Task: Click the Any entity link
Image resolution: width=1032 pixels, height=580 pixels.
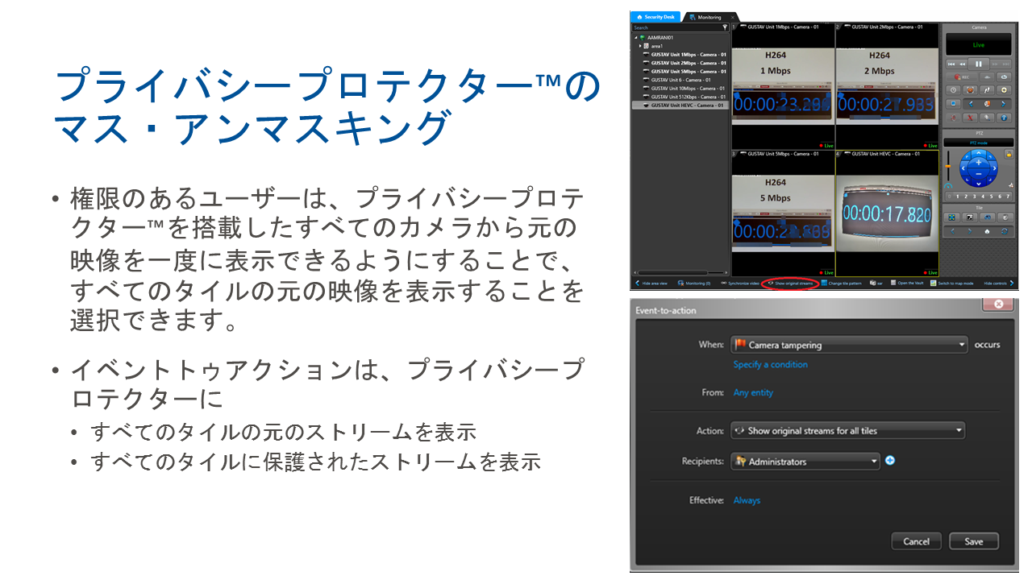Action: (753, 393)
